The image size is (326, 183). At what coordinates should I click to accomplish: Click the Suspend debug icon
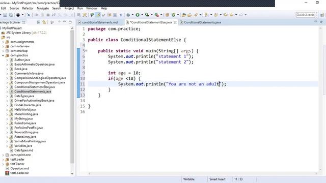42,15
